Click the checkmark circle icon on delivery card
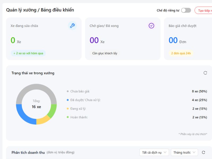 [151, 25]
